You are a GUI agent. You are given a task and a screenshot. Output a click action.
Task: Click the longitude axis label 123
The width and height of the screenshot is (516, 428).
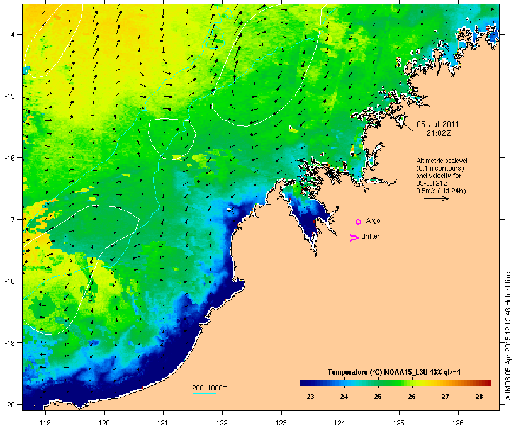point(281,423)
